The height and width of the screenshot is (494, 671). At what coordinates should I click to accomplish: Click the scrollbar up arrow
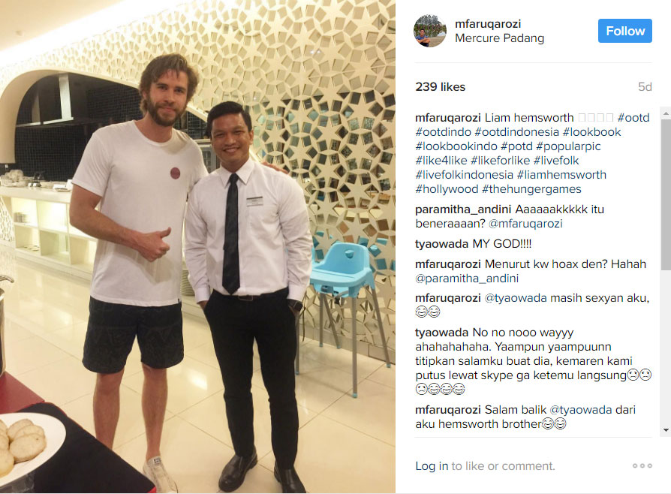[666, 113]
